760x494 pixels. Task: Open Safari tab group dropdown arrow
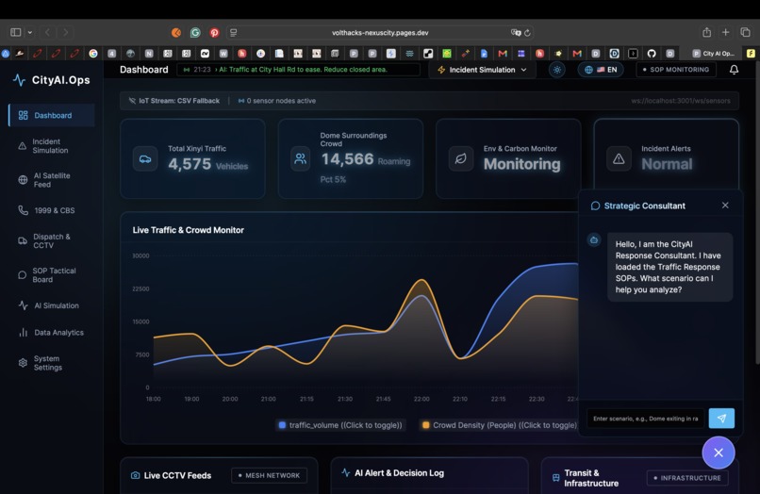click(30, 32)
